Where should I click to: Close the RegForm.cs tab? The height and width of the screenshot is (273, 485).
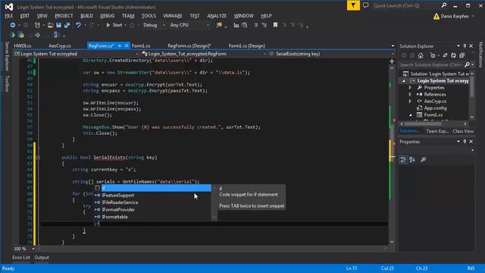click(127, 45)
